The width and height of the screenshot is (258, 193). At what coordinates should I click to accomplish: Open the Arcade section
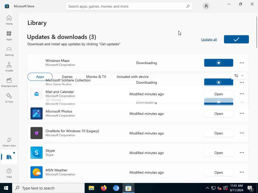click(x=9, y=67)
